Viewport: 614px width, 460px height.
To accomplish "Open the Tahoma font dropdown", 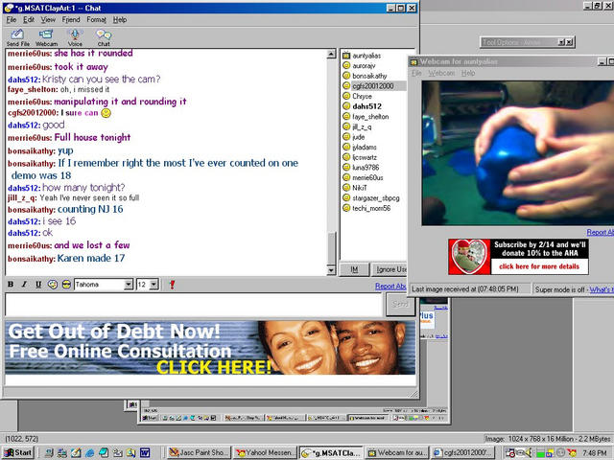I will 104,285.
